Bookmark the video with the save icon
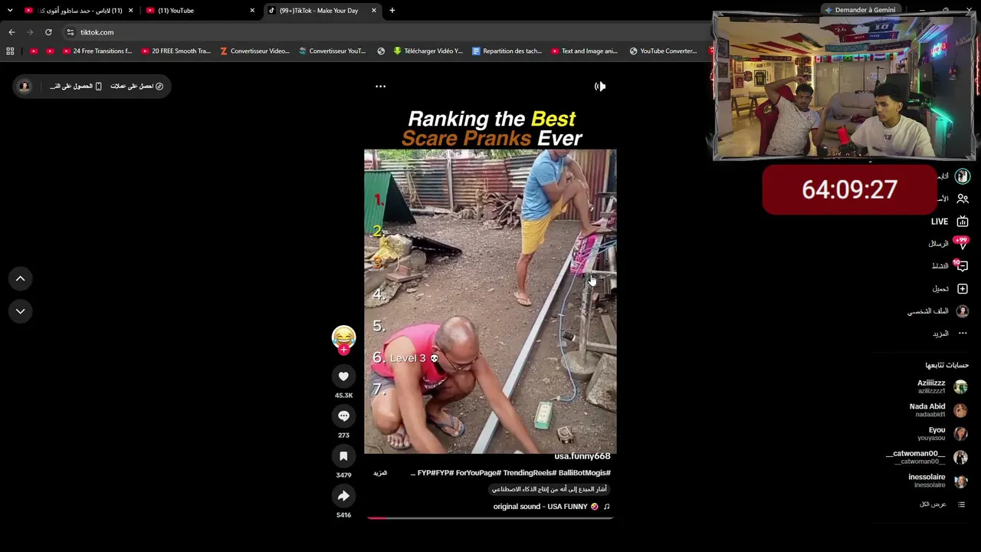 [343, 455]
